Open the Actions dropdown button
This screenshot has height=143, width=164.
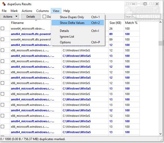click(x=10, y=17)
